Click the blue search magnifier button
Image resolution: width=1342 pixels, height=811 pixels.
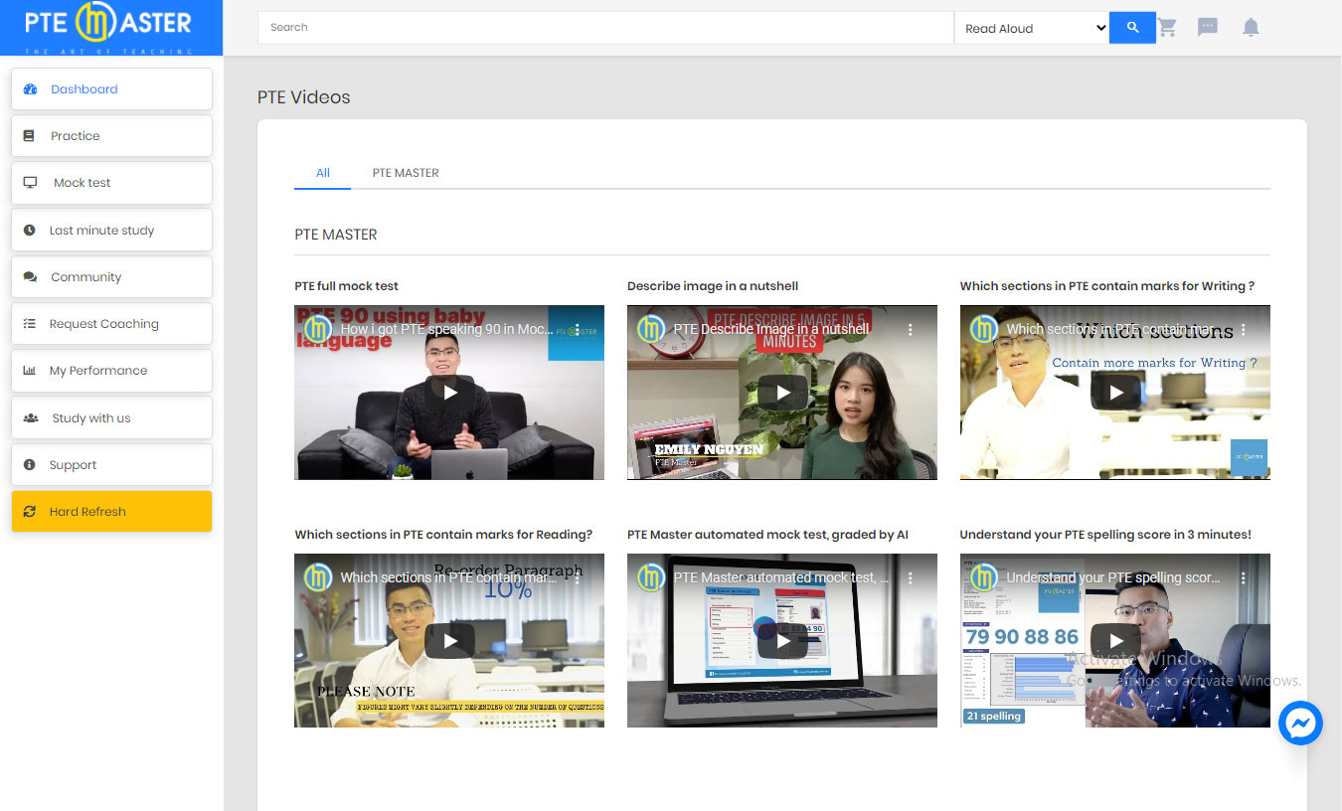pyautogui.click(x=1132, y=28)
